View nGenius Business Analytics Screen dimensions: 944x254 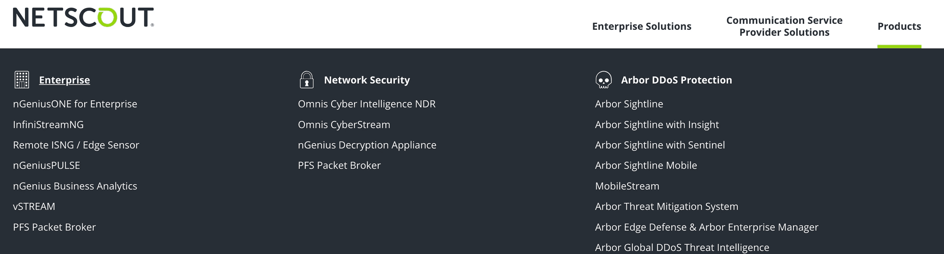tap(75, 186)
